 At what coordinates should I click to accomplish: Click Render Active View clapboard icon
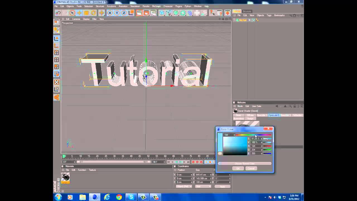[139, 13]
